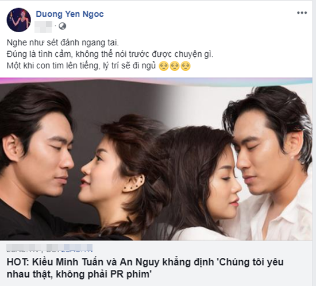The image size is (316, 286).
Task: Click the last relieved face emoji
Action: pos(186,66)
